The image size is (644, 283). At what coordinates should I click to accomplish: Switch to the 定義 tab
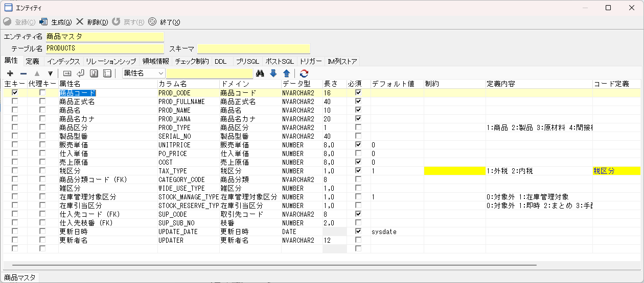point(32,61)
